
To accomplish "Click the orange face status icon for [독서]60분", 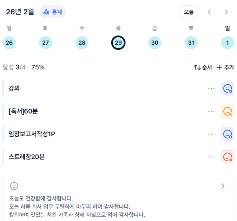I will tap(227, 111).
